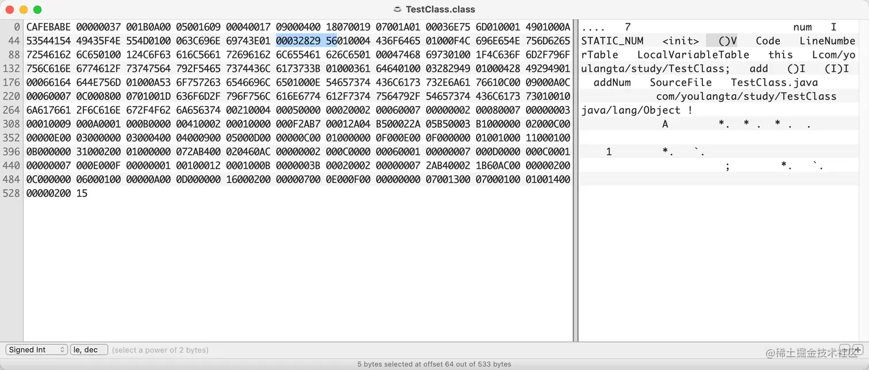Click java/lang/Object in the text pane
This screenshot has height=370, width=869.
[x=630, y=110]
